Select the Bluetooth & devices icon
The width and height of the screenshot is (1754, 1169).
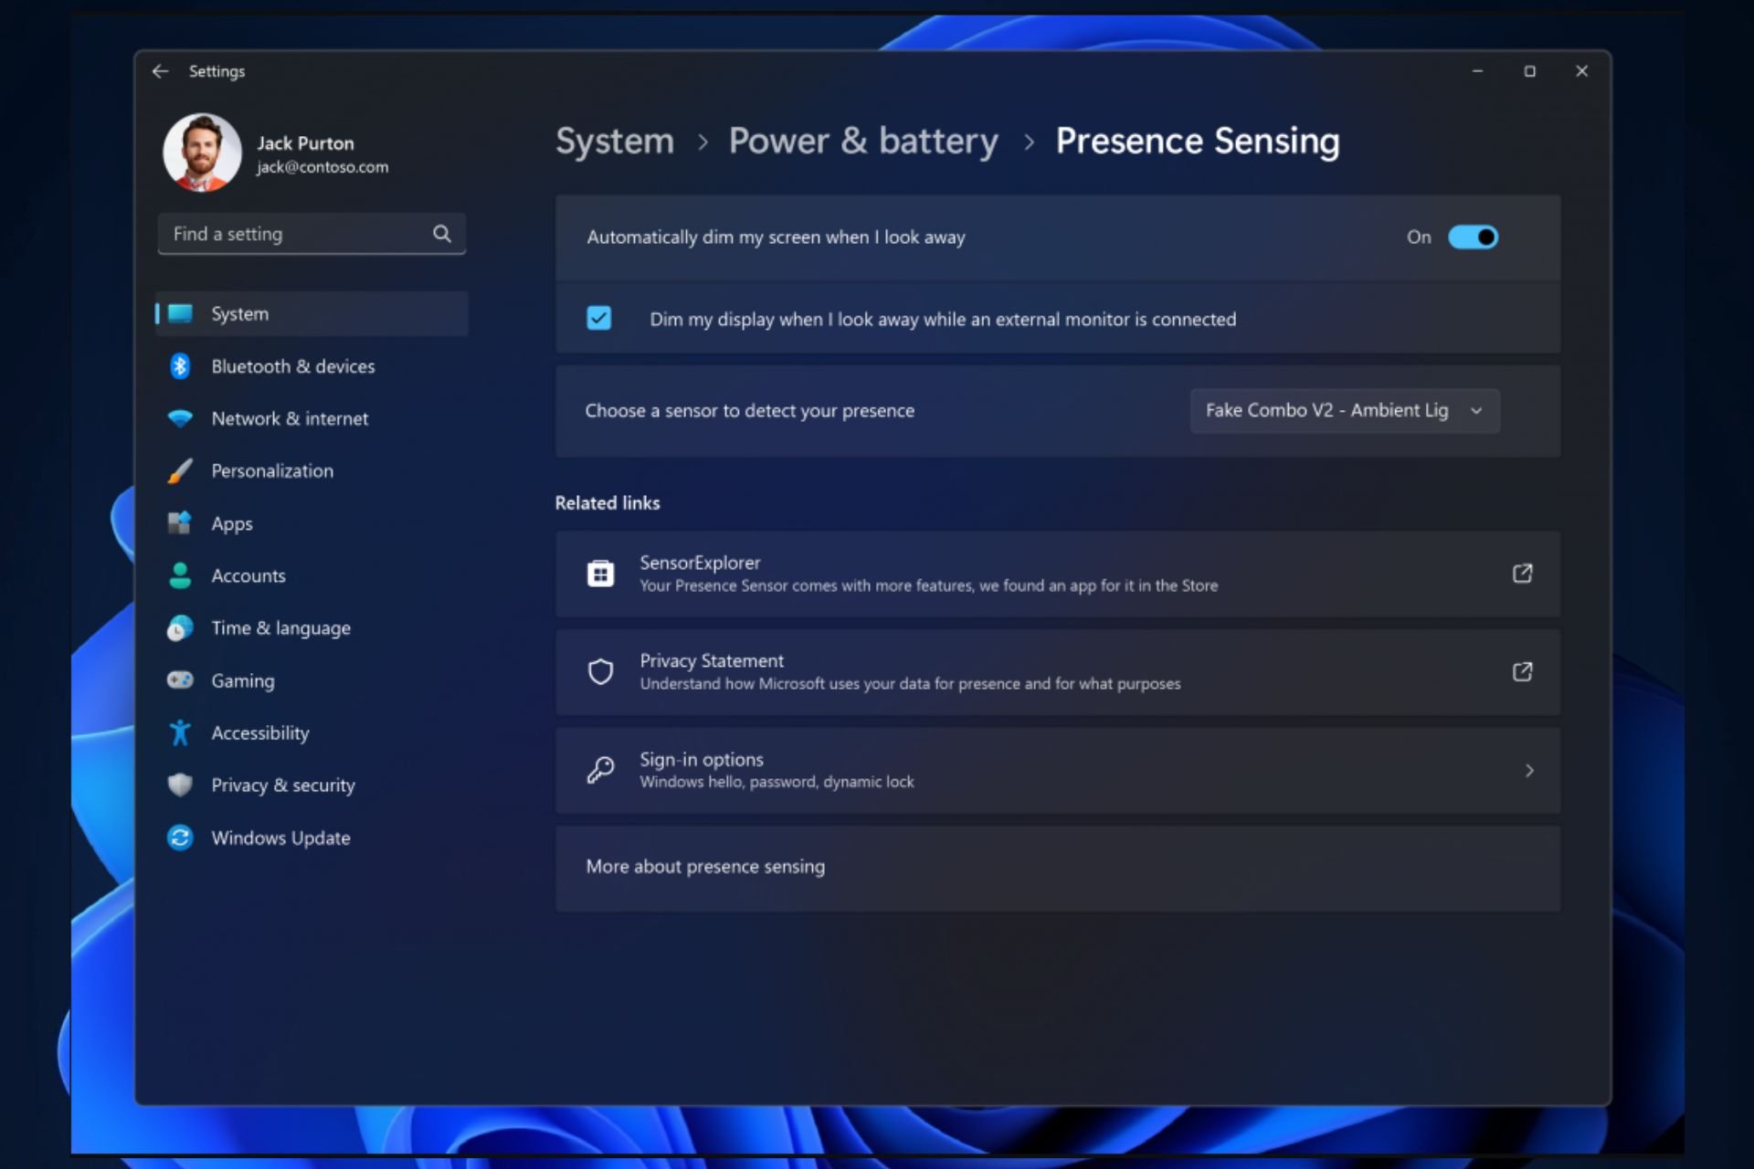click(x=179, y=366)
